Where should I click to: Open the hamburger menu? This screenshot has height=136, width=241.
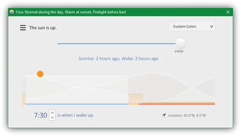tap(23, 28)
